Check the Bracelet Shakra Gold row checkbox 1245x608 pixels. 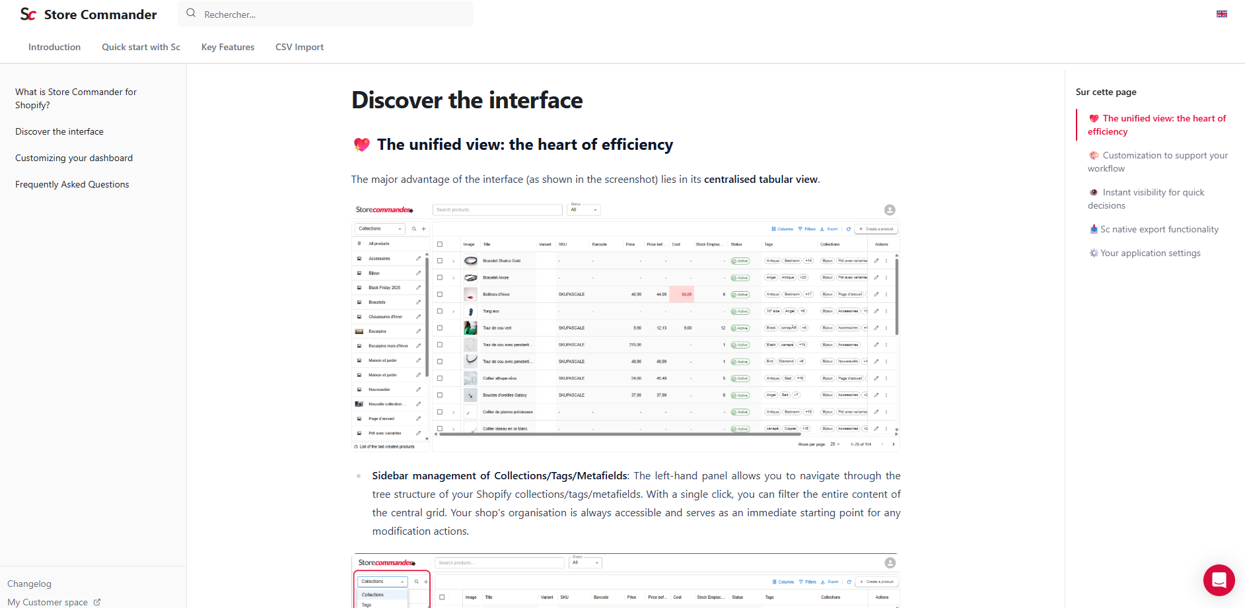tap(440, 261)
